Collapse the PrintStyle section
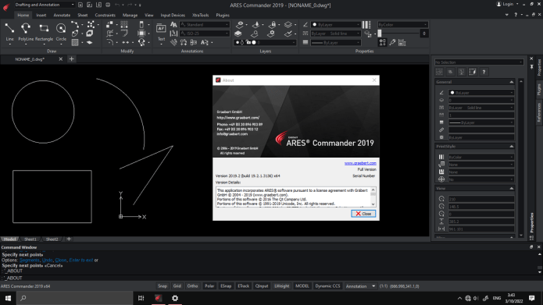Viewport: 543px width, 305px height. (x=512, y=147)
